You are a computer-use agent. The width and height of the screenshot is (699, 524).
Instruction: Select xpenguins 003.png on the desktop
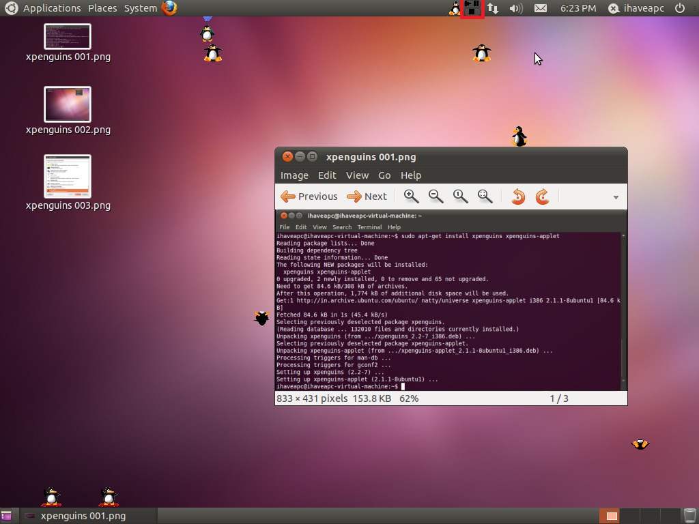coord(68,183)
